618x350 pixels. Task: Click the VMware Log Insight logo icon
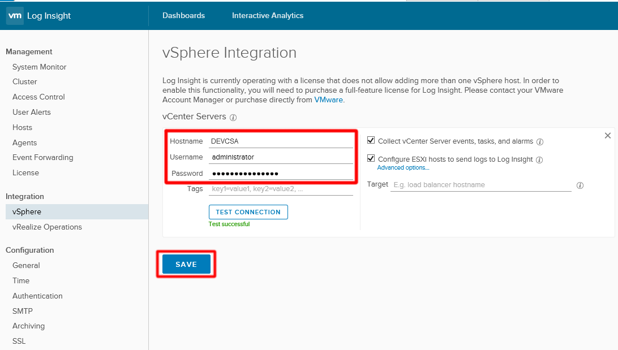(x=15, y=16)
